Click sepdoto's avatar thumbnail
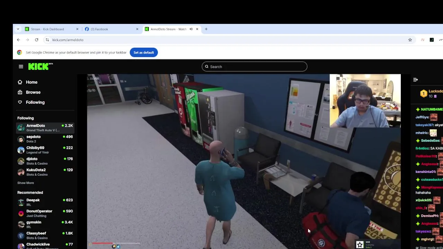The width and height of the screenshot is (443, 249). [x=21, y=139]
